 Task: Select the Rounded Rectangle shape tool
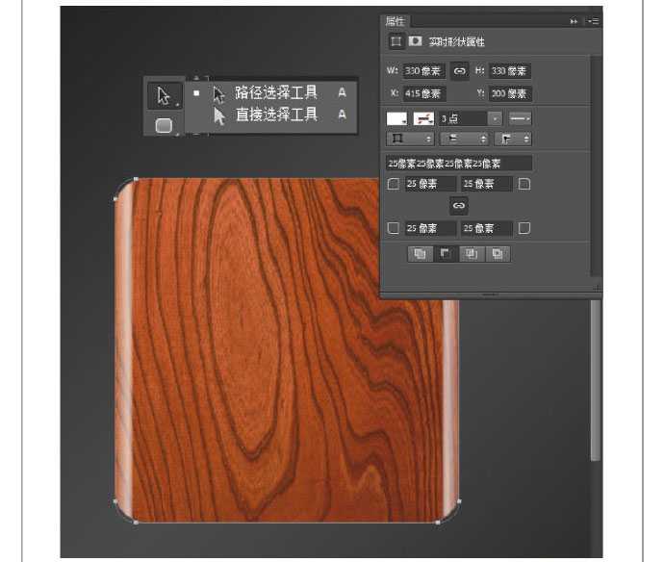pyautogui.click(x=164, y=124)
